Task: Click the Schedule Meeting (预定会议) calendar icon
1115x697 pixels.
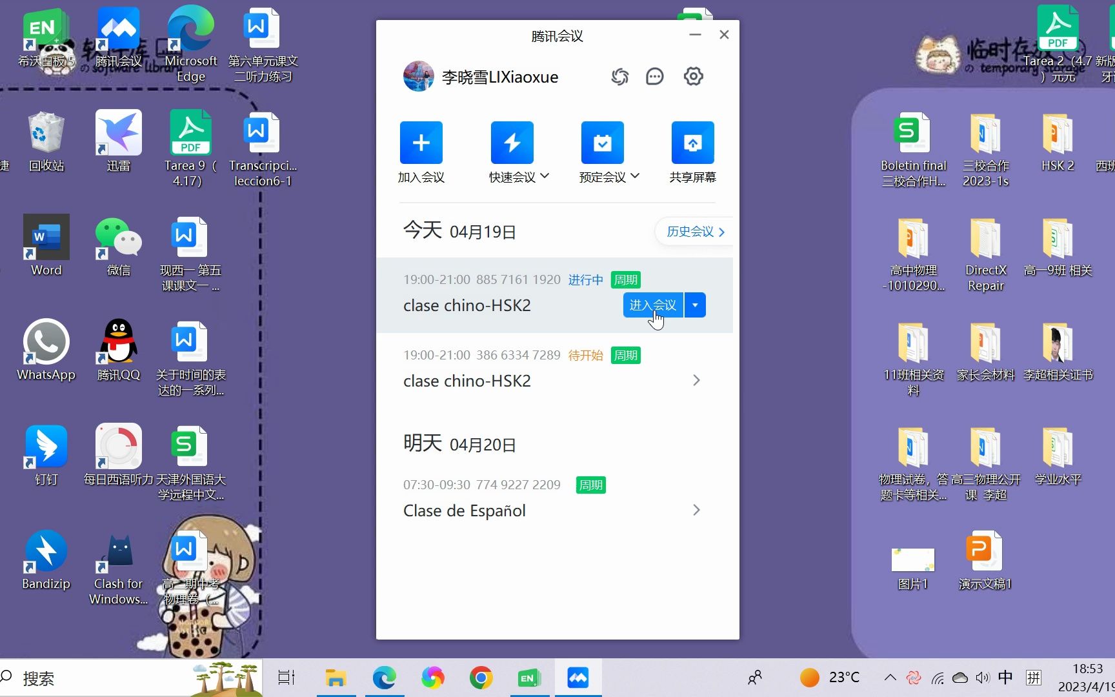Action: coord(602,143)
